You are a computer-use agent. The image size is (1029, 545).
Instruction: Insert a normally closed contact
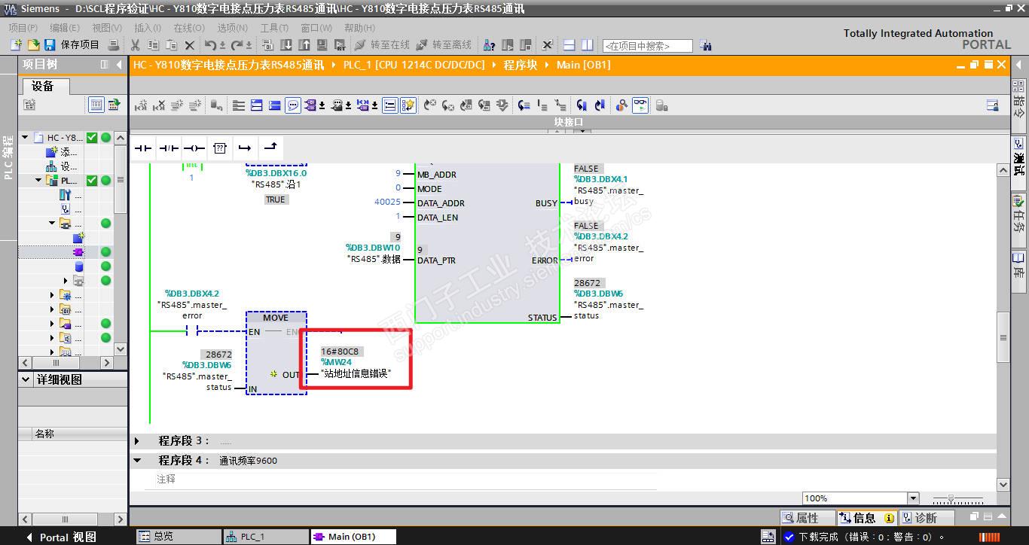(x=169, y=148)
